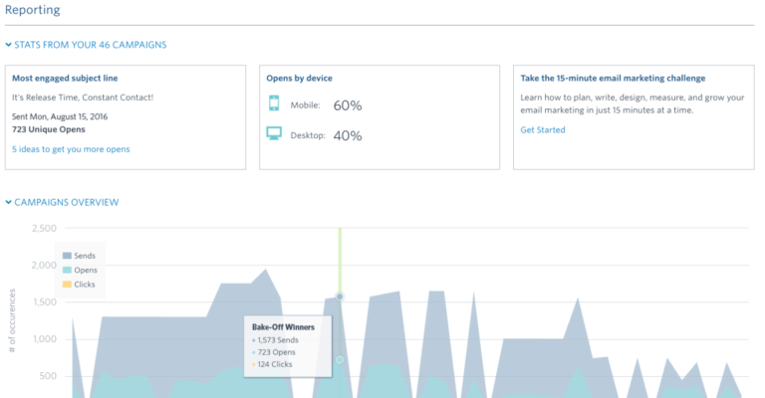Click the 723 Opens tooltip entry
Viewport: 765px width, 398px height.
click(x=274, y=352)
